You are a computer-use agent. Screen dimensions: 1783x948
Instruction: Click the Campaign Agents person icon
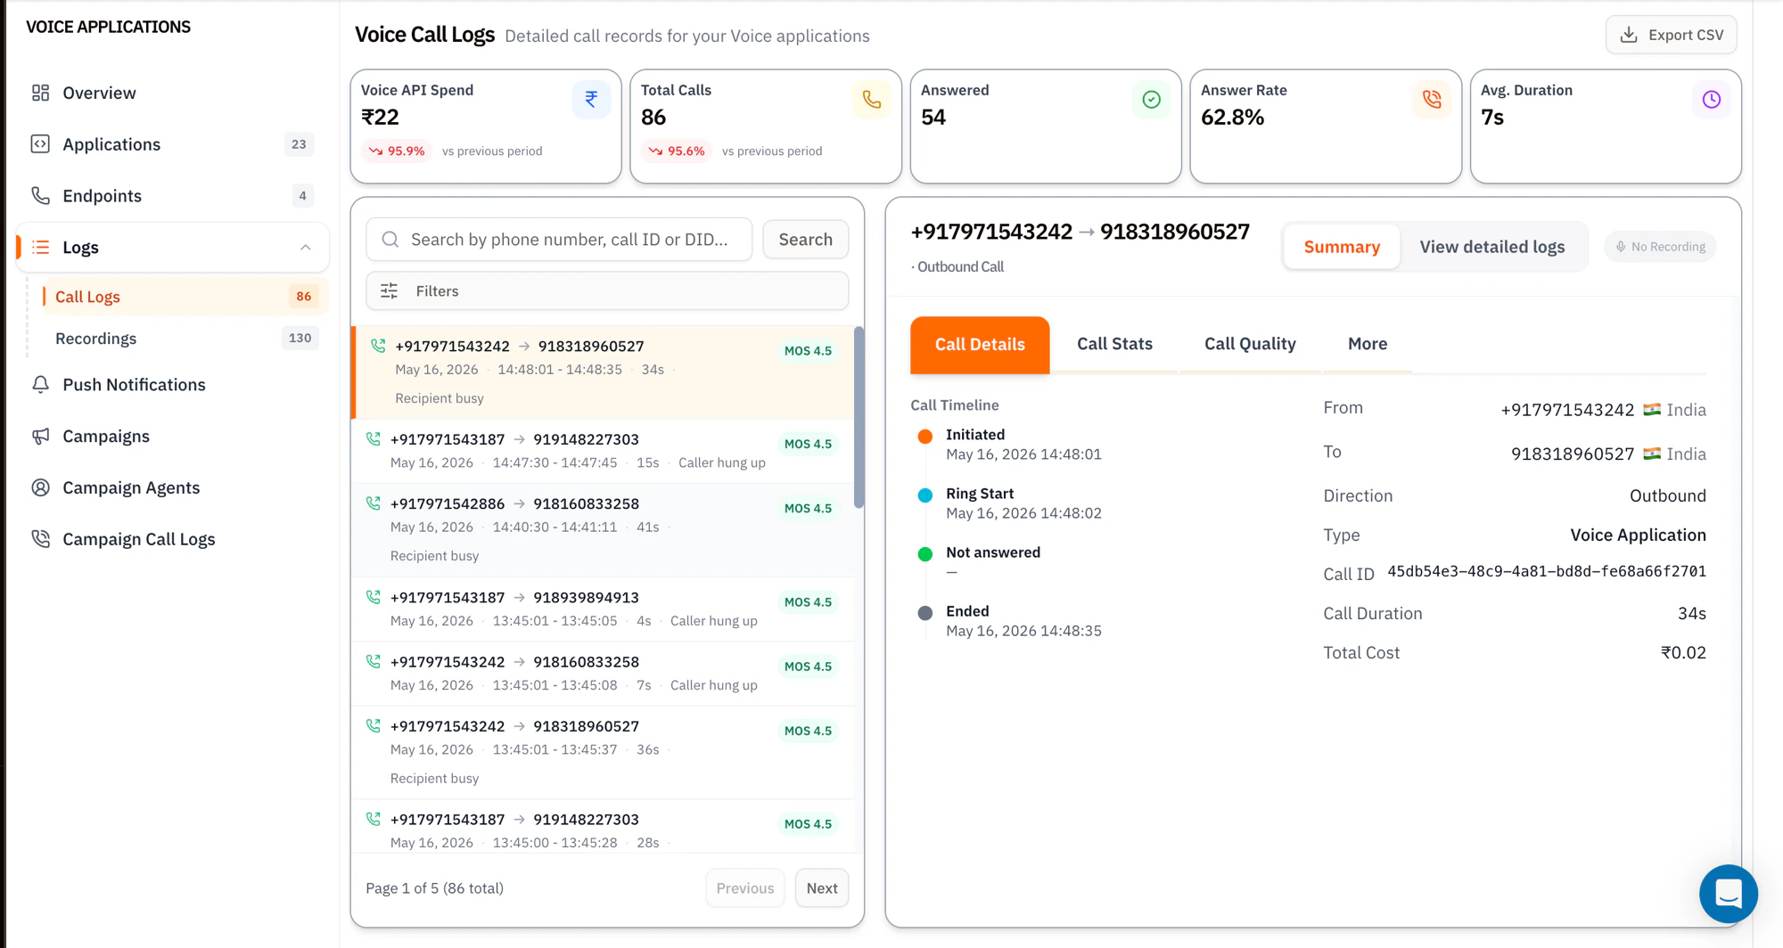[40, 487]
